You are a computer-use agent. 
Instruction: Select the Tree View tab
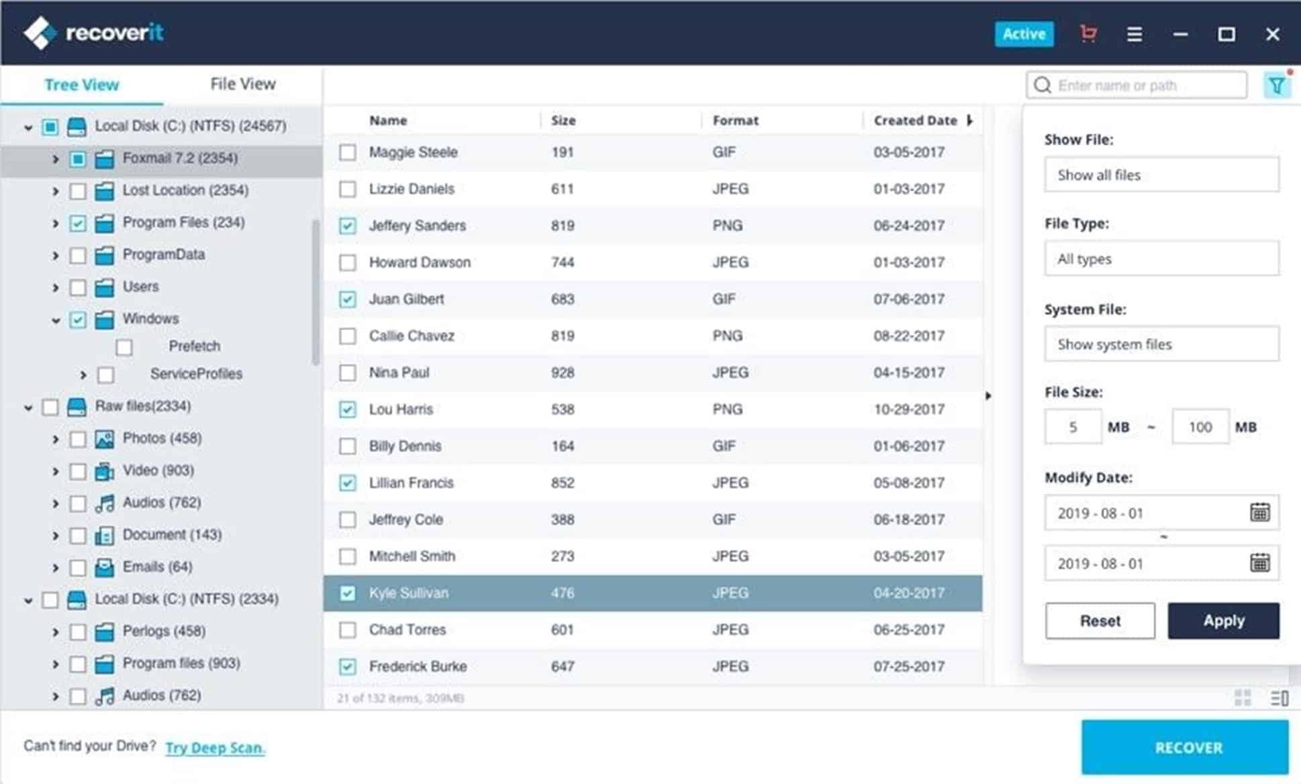81,85
